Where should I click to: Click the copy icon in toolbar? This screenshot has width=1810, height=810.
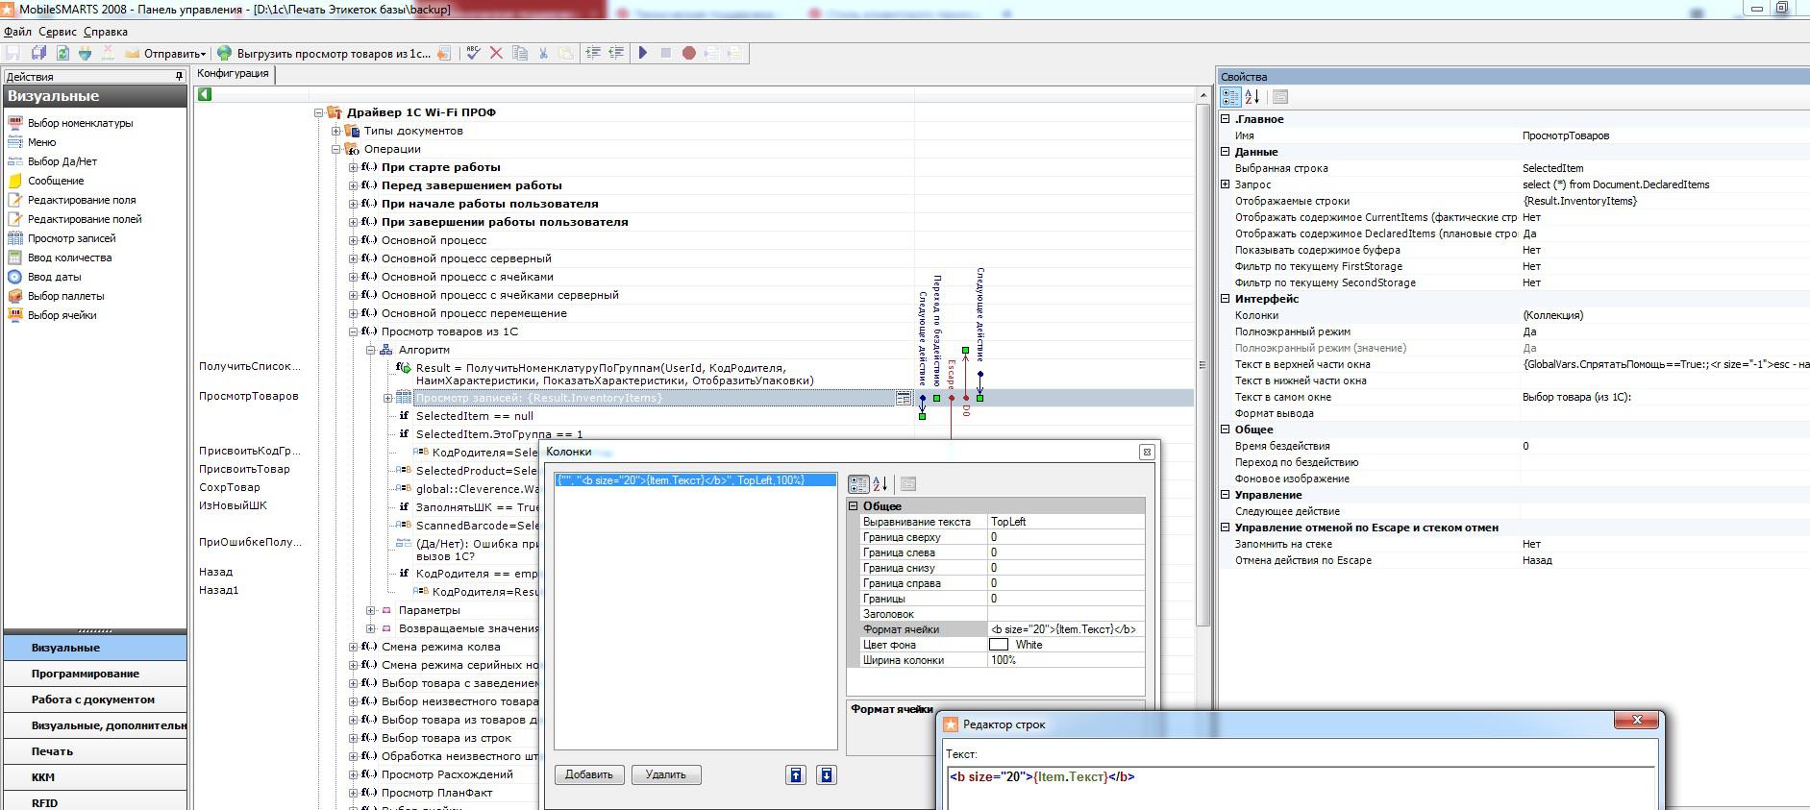click(x=520, y=53)
